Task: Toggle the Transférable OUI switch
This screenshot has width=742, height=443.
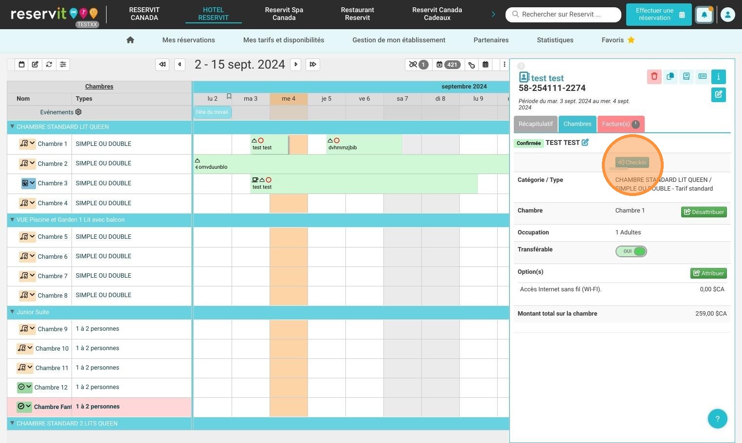Action: (x=631, y=251)
